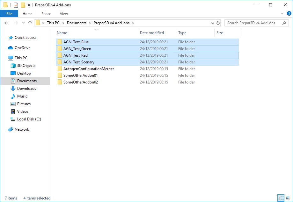Open the recent locations dropdown arrow
The image size is (293, 202).
(23, 23)
